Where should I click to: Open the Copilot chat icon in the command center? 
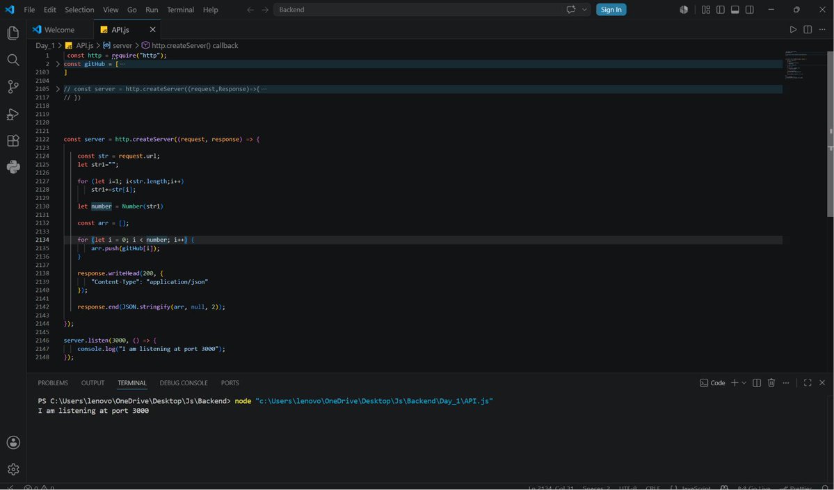click(570, 10)
